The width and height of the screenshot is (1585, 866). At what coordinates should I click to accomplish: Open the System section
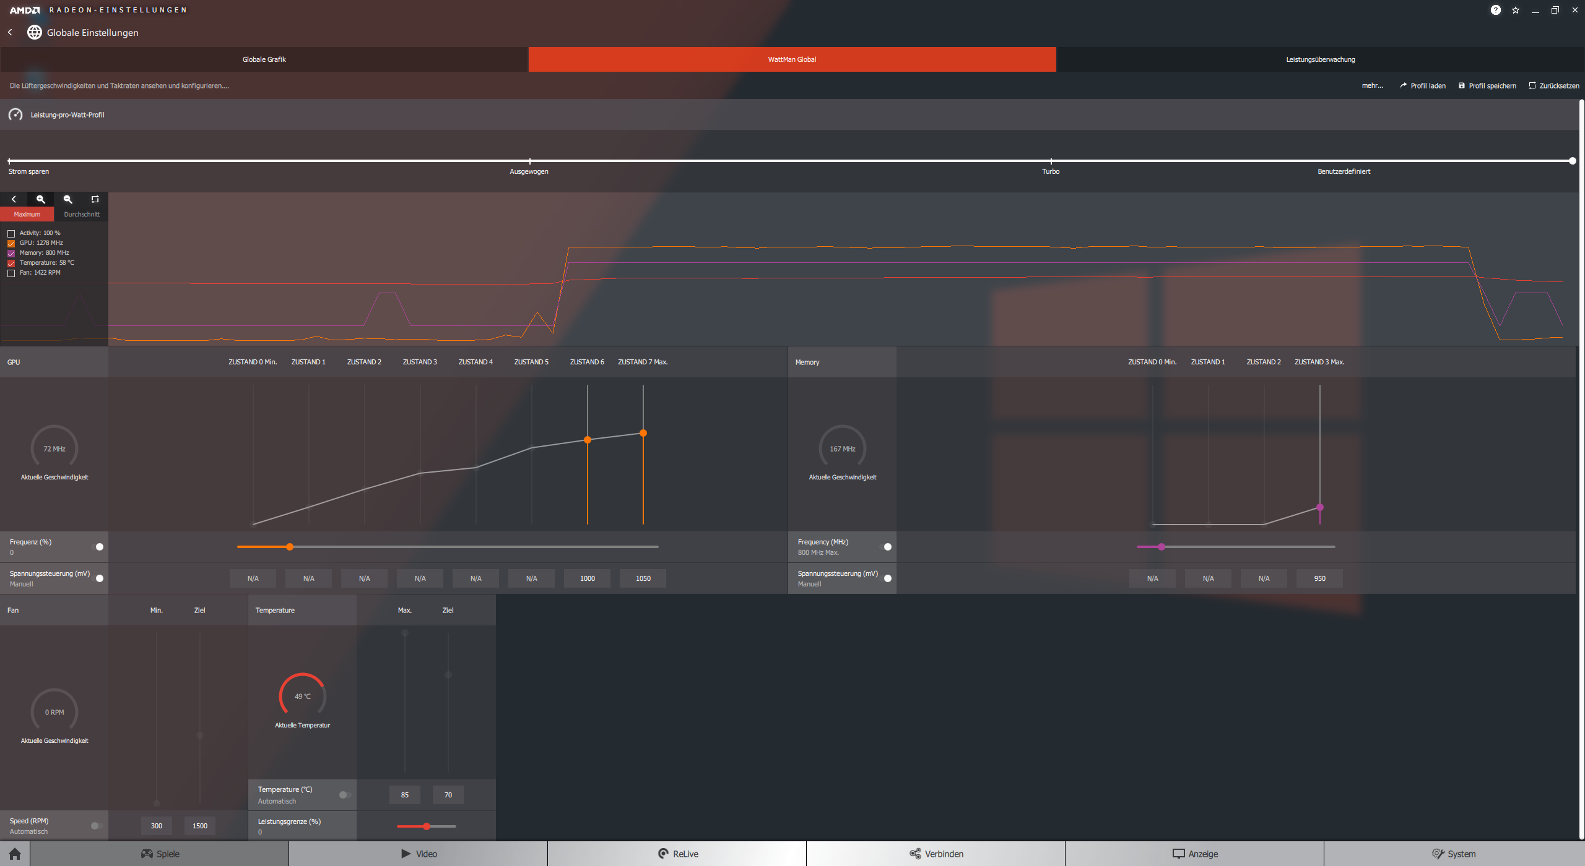(1454, 854)
